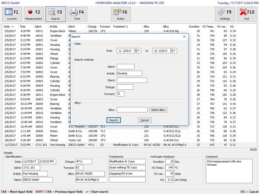
Task: Click the Select alloy button
Action: point(158,110)
